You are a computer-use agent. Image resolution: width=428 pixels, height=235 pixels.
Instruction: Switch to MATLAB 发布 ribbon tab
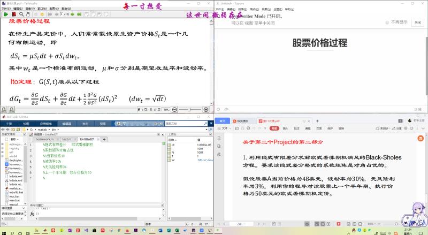pyautogui.click(x=85, y=124)
